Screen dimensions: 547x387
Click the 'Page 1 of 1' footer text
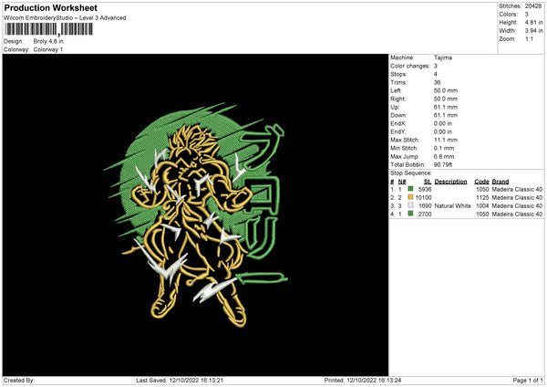coord(528,380)
